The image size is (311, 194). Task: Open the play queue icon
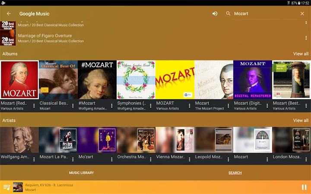pos(6,187)
